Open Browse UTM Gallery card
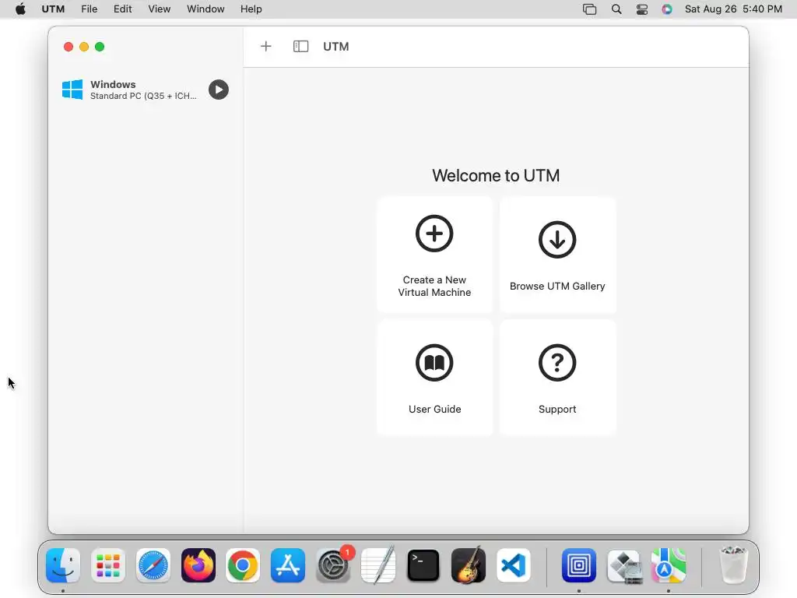The width and height of the screenshot is (797, 598). click(557, 255)
